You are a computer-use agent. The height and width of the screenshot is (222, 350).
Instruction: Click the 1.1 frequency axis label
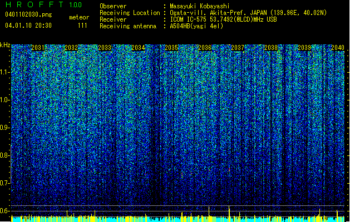pyautogui.click(x=4, y=72)
